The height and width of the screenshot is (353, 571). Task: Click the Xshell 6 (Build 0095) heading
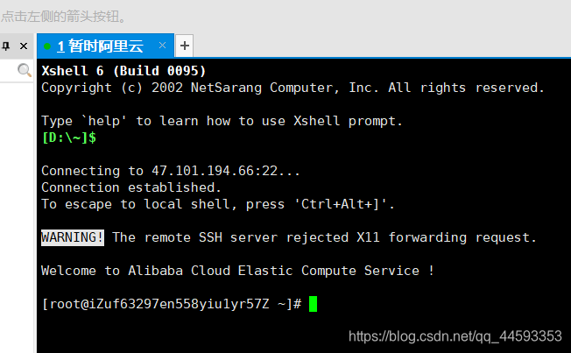[123, 71]
